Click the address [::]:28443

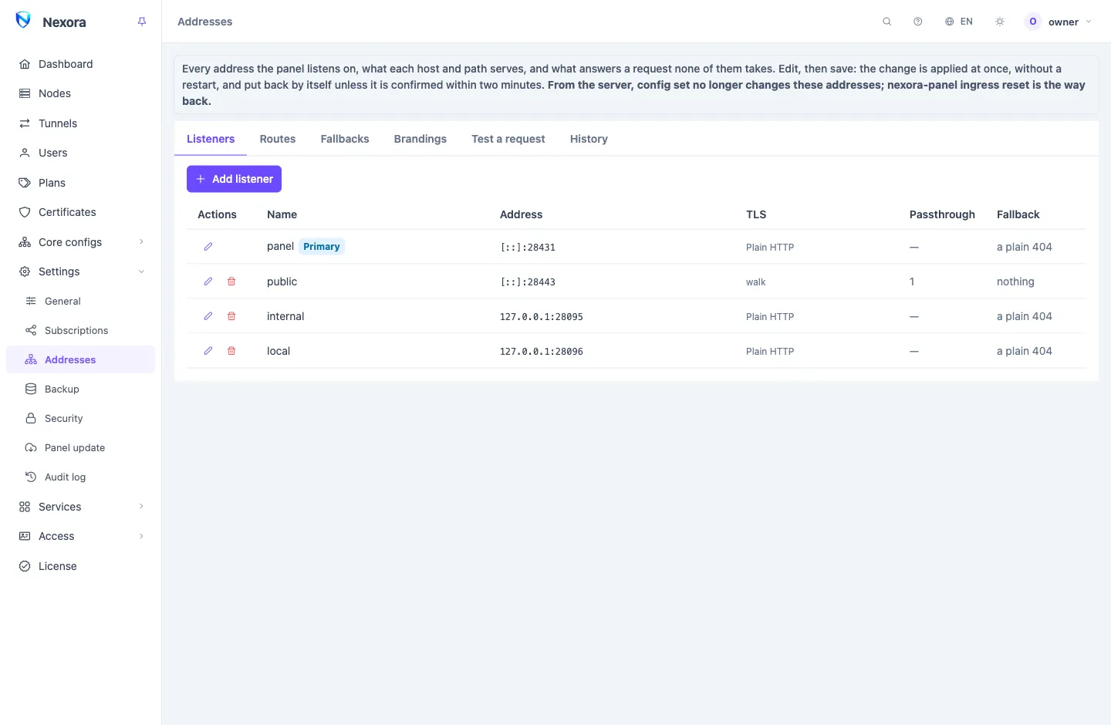click(528, 282)
